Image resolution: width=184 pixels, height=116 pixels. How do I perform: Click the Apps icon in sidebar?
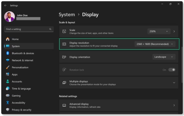(x=8, y=74)
